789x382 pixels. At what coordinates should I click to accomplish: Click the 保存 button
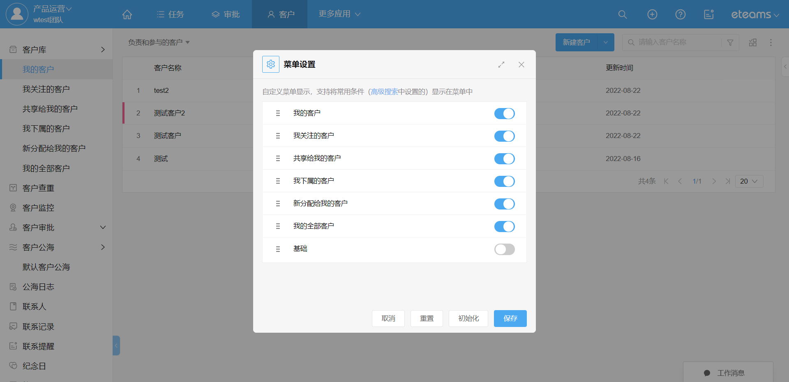(x=510, y=318)
